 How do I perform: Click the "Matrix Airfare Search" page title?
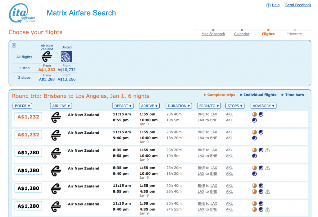(x=81, y=13)
